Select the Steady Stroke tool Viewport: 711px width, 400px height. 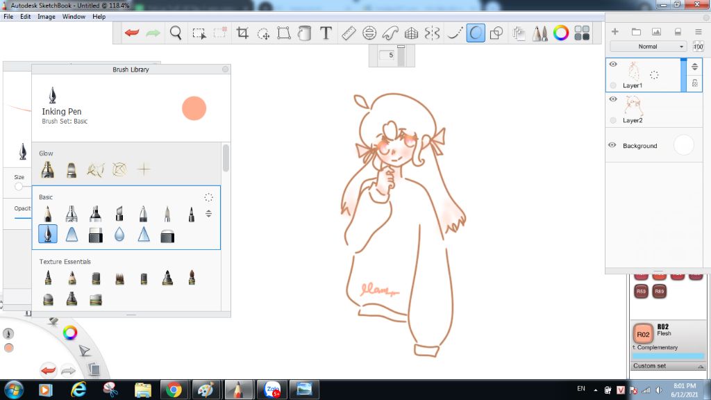(x=454, y=33)
